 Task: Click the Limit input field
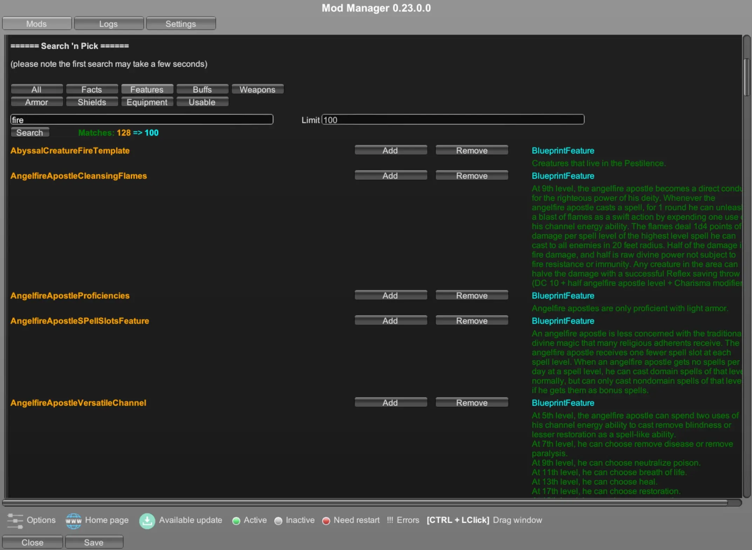(x=453, y=120)
